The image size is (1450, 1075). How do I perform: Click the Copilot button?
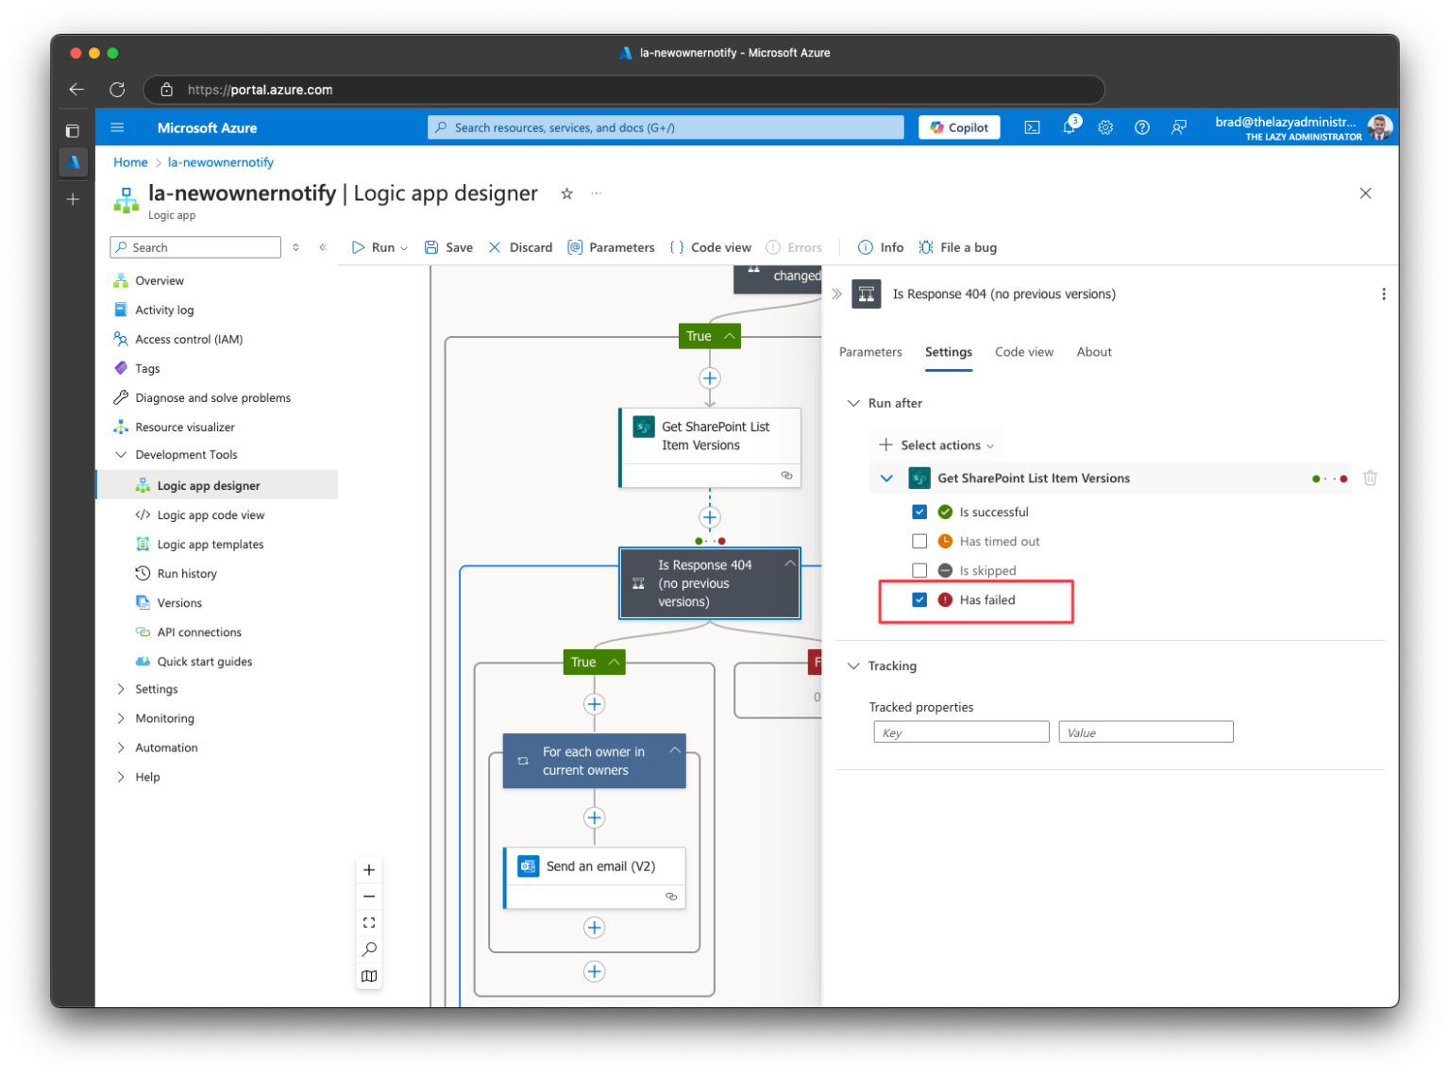959,127
